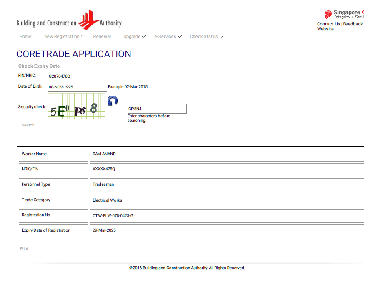Click the security check characters text box
The height and width of the screenshot is (283, 373).
tap(157, 109)
